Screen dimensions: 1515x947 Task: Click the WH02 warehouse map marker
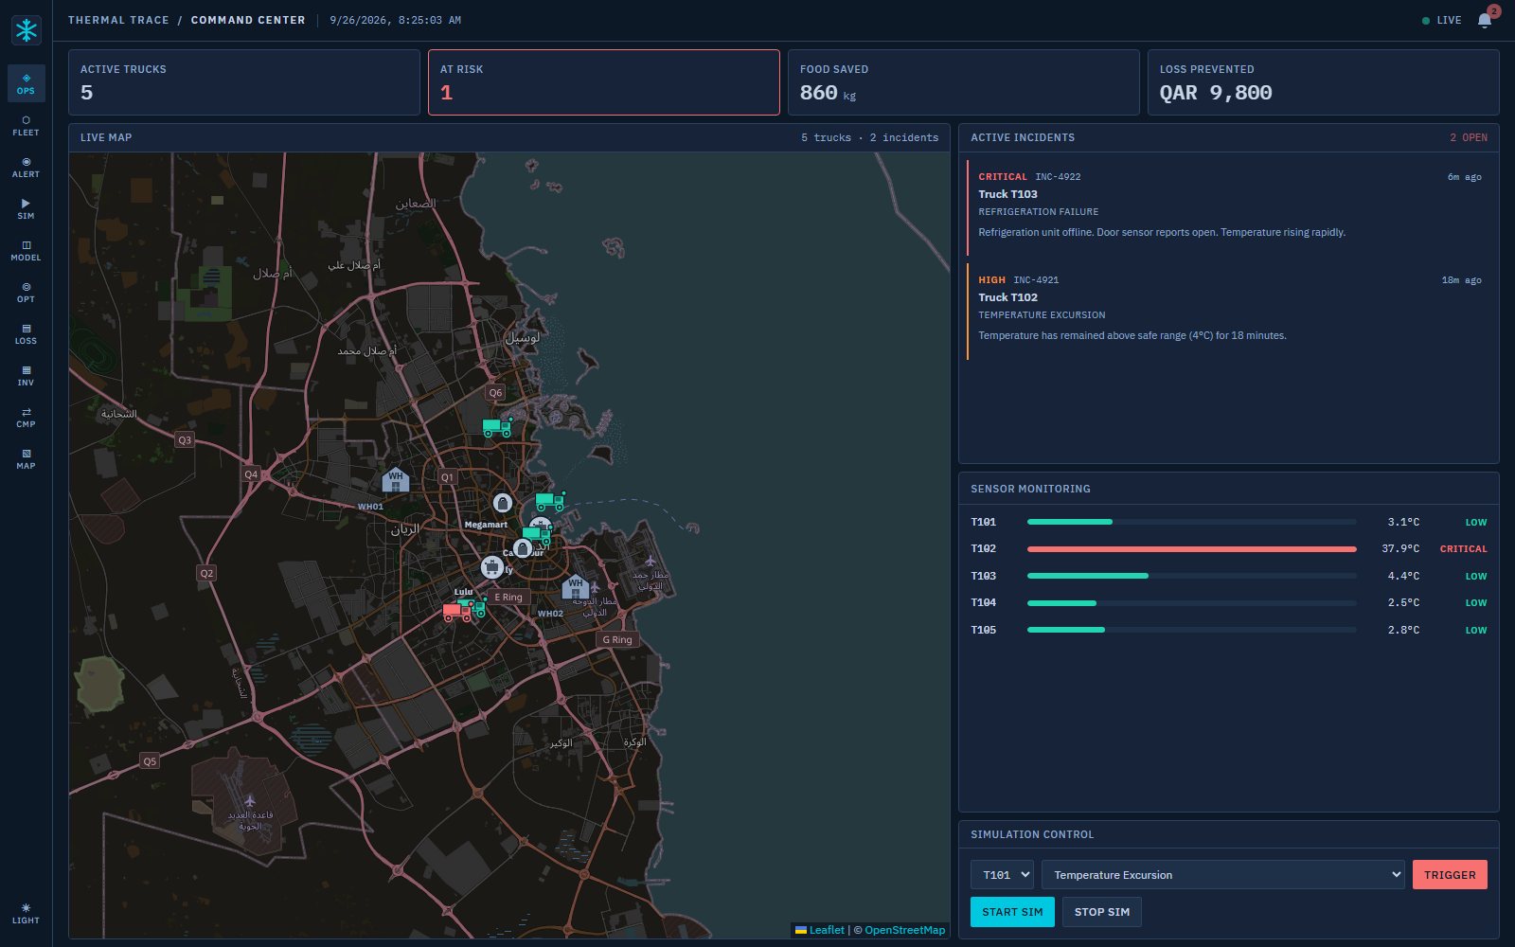click(x=575, y=588)
